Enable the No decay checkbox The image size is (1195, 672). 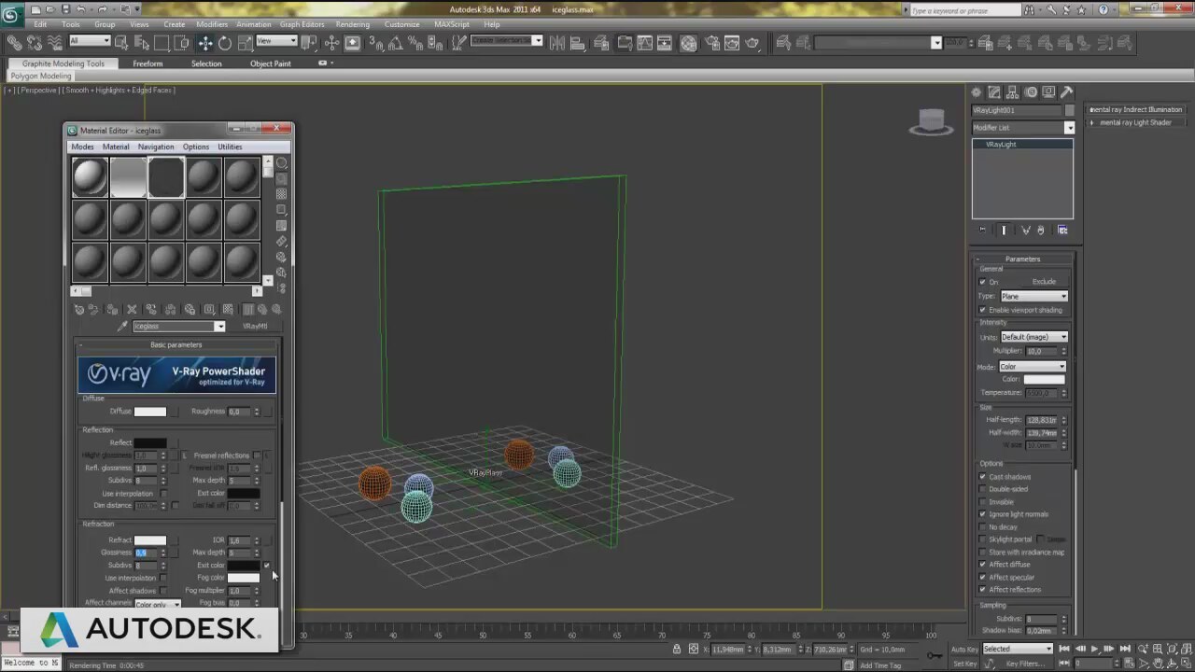coord(982,527)
